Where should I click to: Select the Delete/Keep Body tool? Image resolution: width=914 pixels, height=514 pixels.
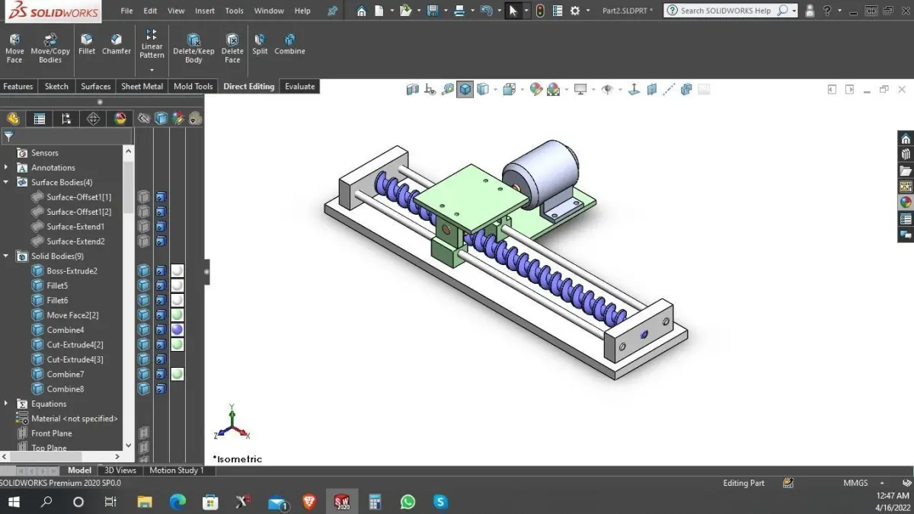pyautogui.click(x=193, y=48)
